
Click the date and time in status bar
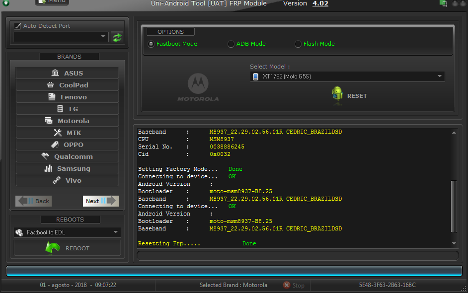[x=78, y=285]
